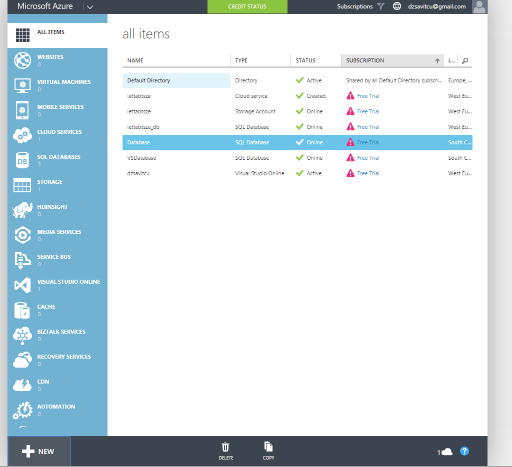This screenshot has height=467, width=512.
Task: Click the Subscriptions filter funnel icon
Action: 380,6
